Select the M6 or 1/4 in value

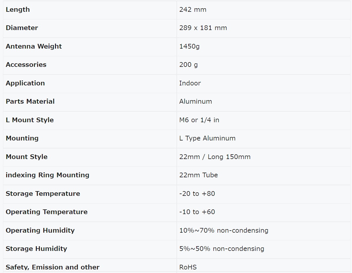[x=199, y=120]
